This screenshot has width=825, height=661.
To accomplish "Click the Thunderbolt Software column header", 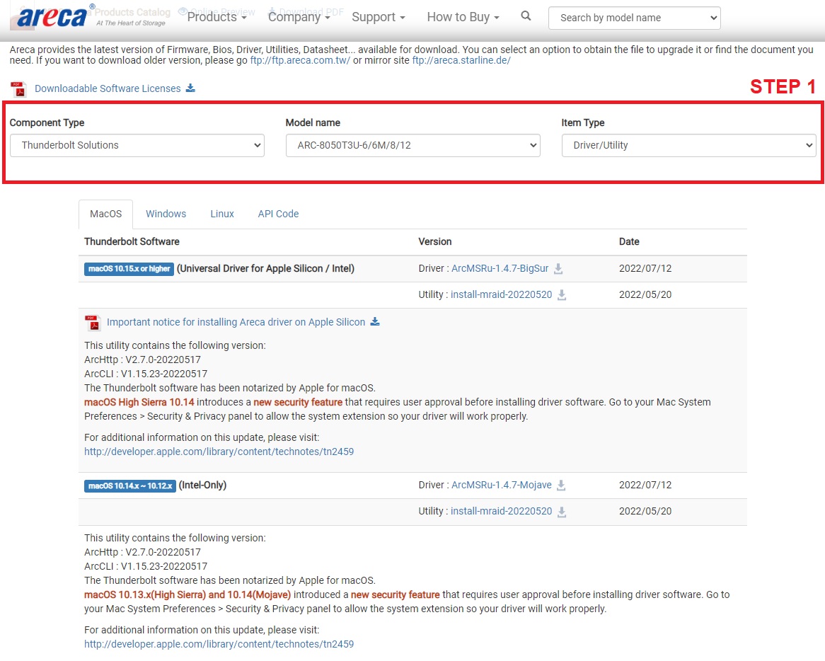I will point(132,241).
